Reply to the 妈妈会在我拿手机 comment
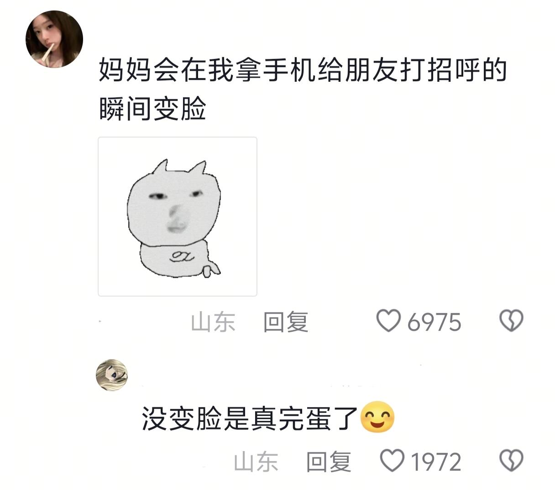This screenshot has height=490, width=555. tap(286, 322)
